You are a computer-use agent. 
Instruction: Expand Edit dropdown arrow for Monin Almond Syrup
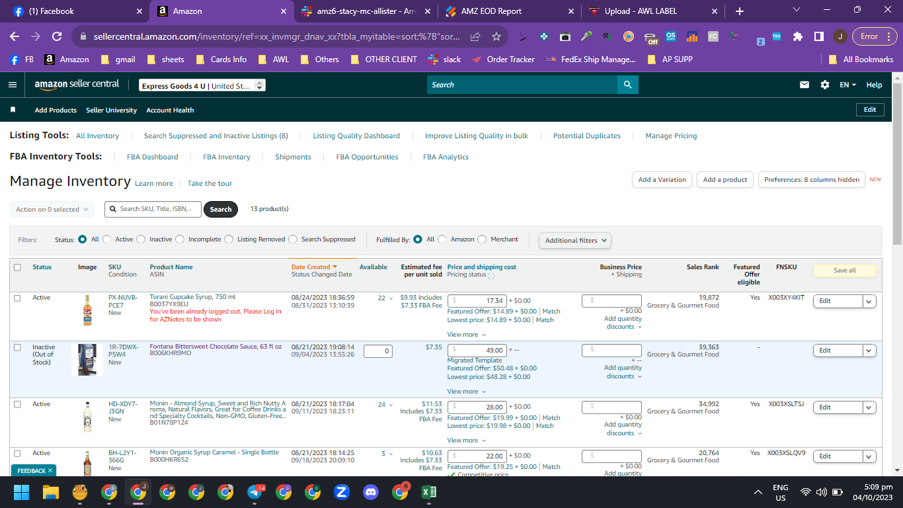(x=869, y=407)
